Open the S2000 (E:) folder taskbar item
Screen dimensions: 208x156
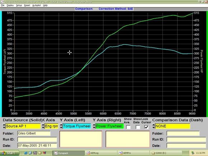click(x=166, y=153)
